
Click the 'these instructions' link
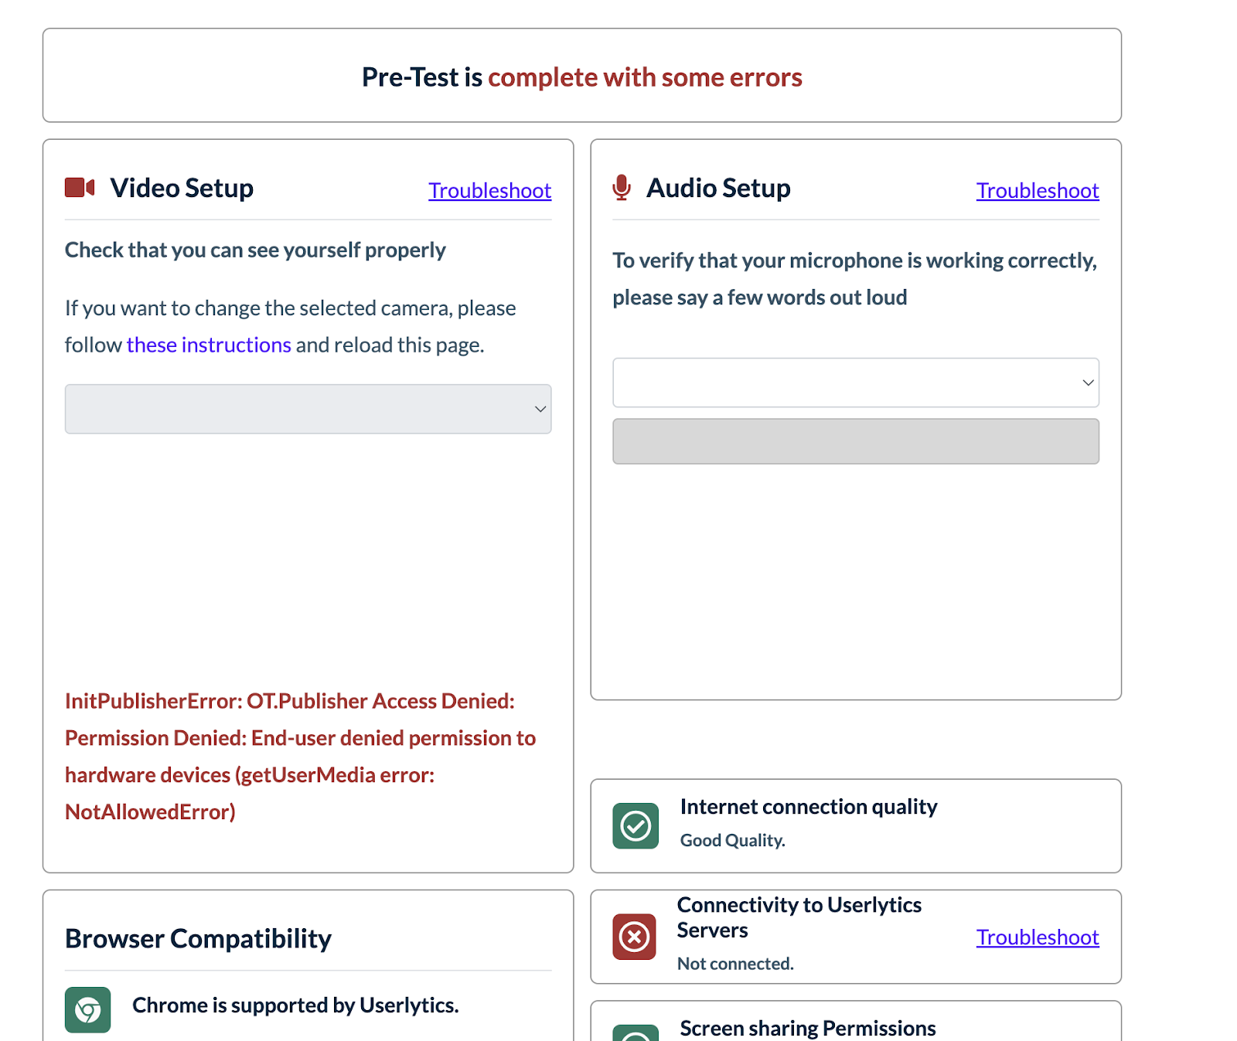[x=208, y=344]
